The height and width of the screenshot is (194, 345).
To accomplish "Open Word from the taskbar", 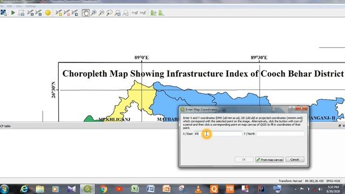I will pos(151,189).
